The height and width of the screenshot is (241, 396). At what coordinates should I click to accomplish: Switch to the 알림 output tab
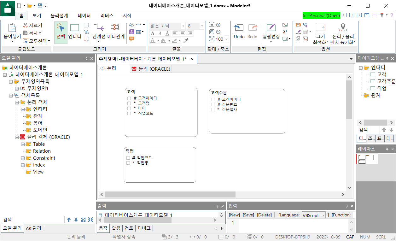(x=116, y=228)
